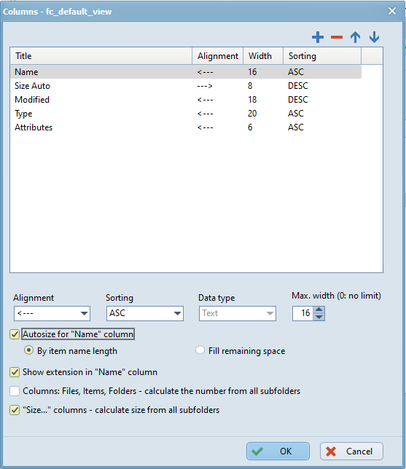Click the blue plus add column icon
The image size is (406, 469).
click(x=318, y=37)
